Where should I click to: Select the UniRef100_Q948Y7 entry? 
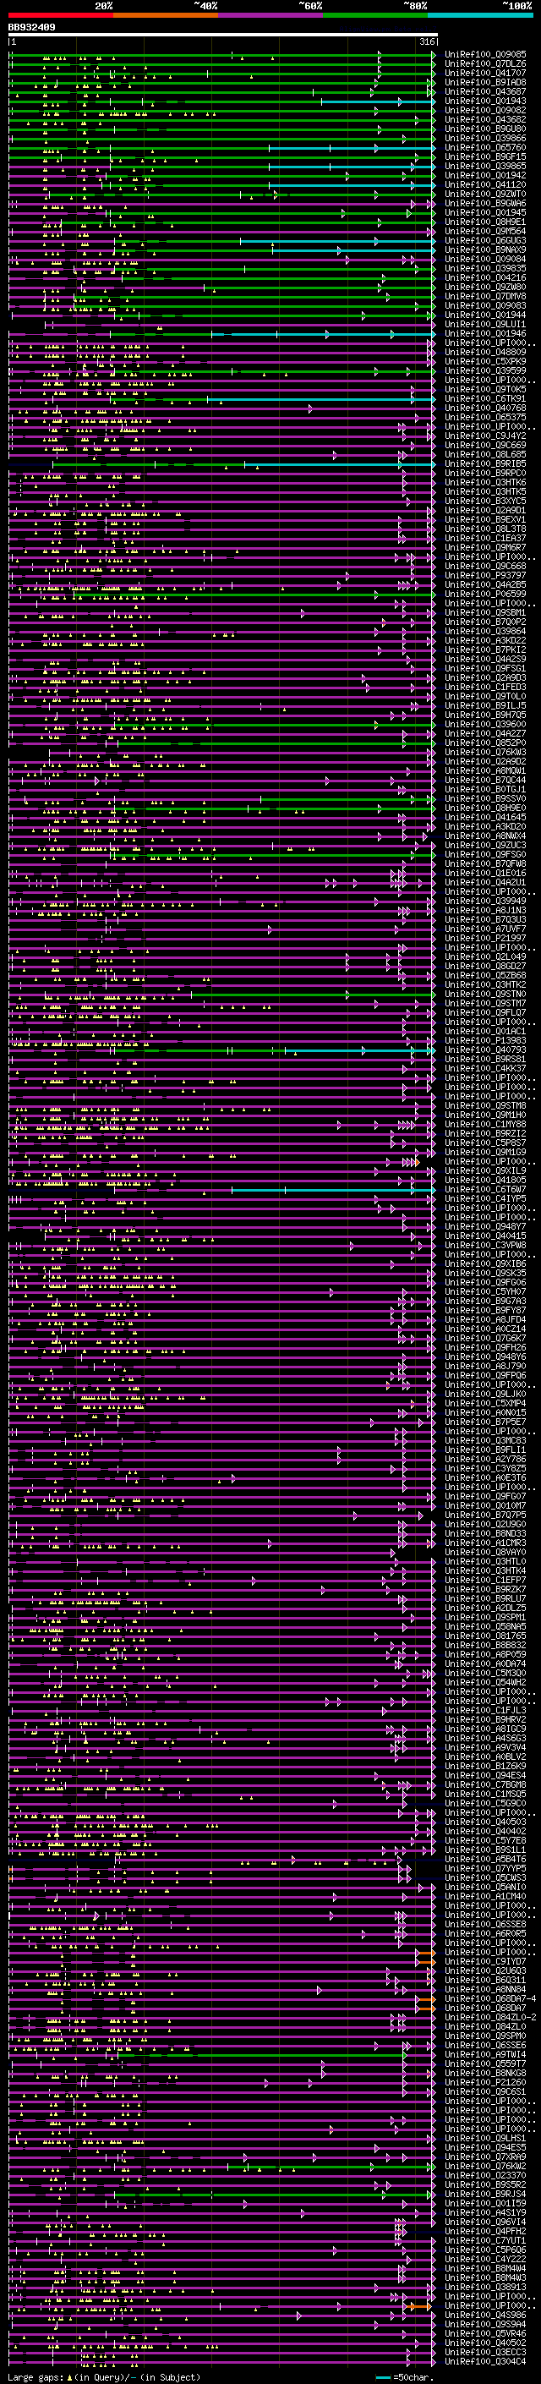pos(484,1226)
